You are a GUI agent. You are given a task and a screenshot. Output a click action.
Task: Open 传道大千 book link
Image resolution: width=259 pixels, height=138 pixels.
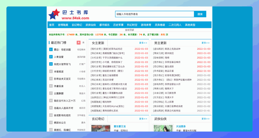point(169,97)
